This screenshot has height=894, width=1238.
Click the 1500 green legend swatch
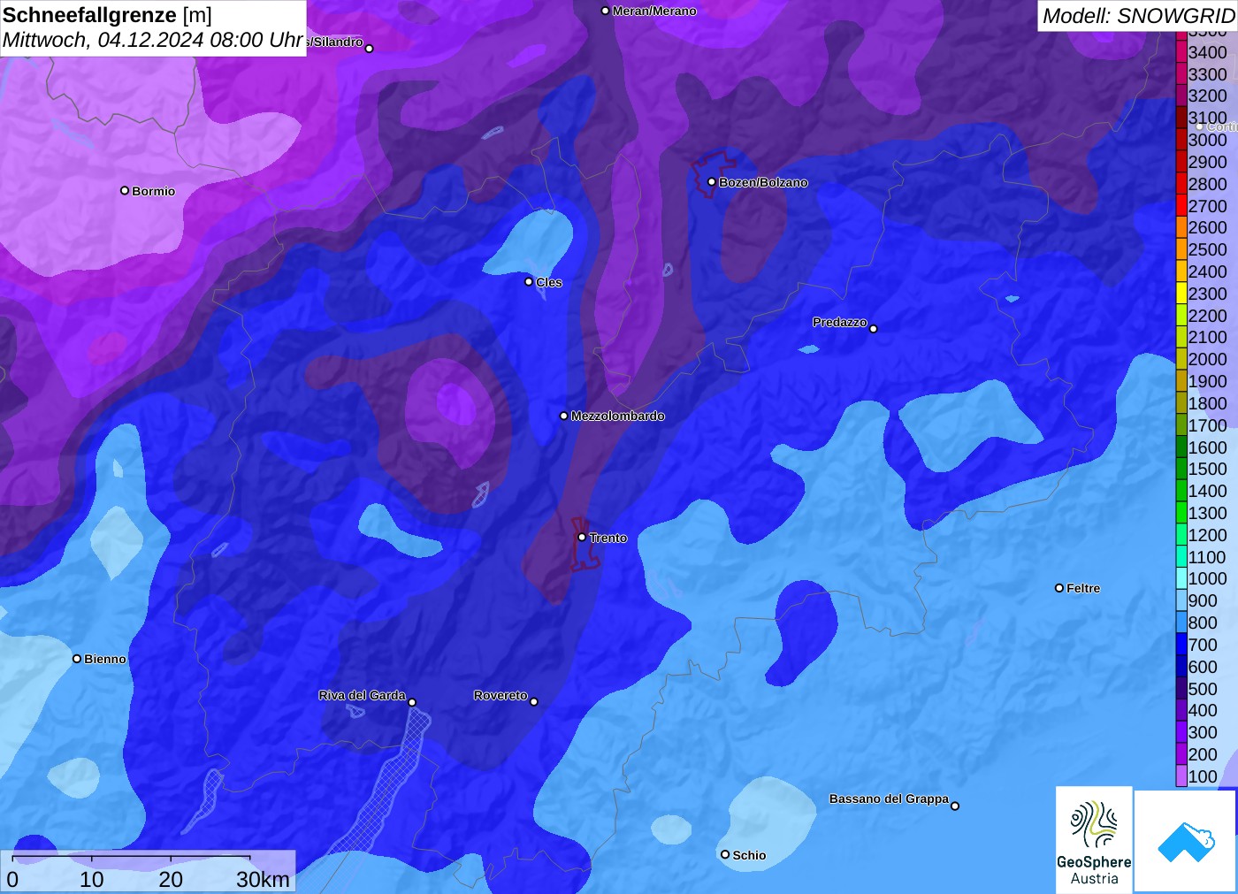pyautogui.click(x=1181, y=469)
